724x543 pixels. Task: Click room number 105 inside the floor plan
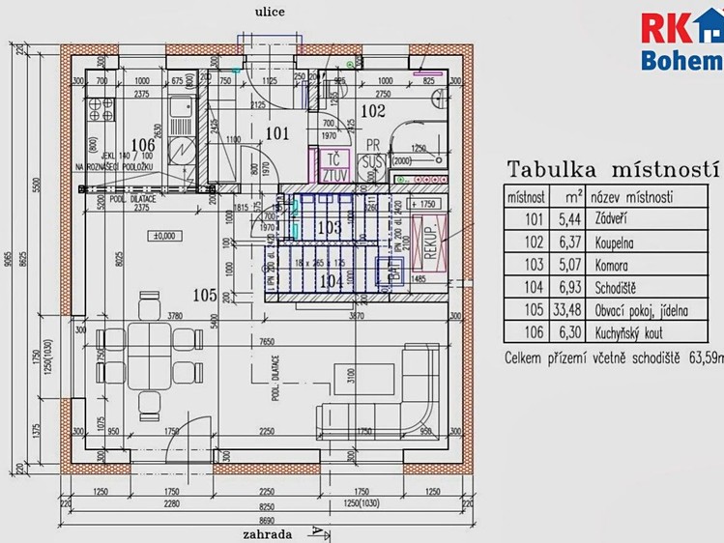205,296
